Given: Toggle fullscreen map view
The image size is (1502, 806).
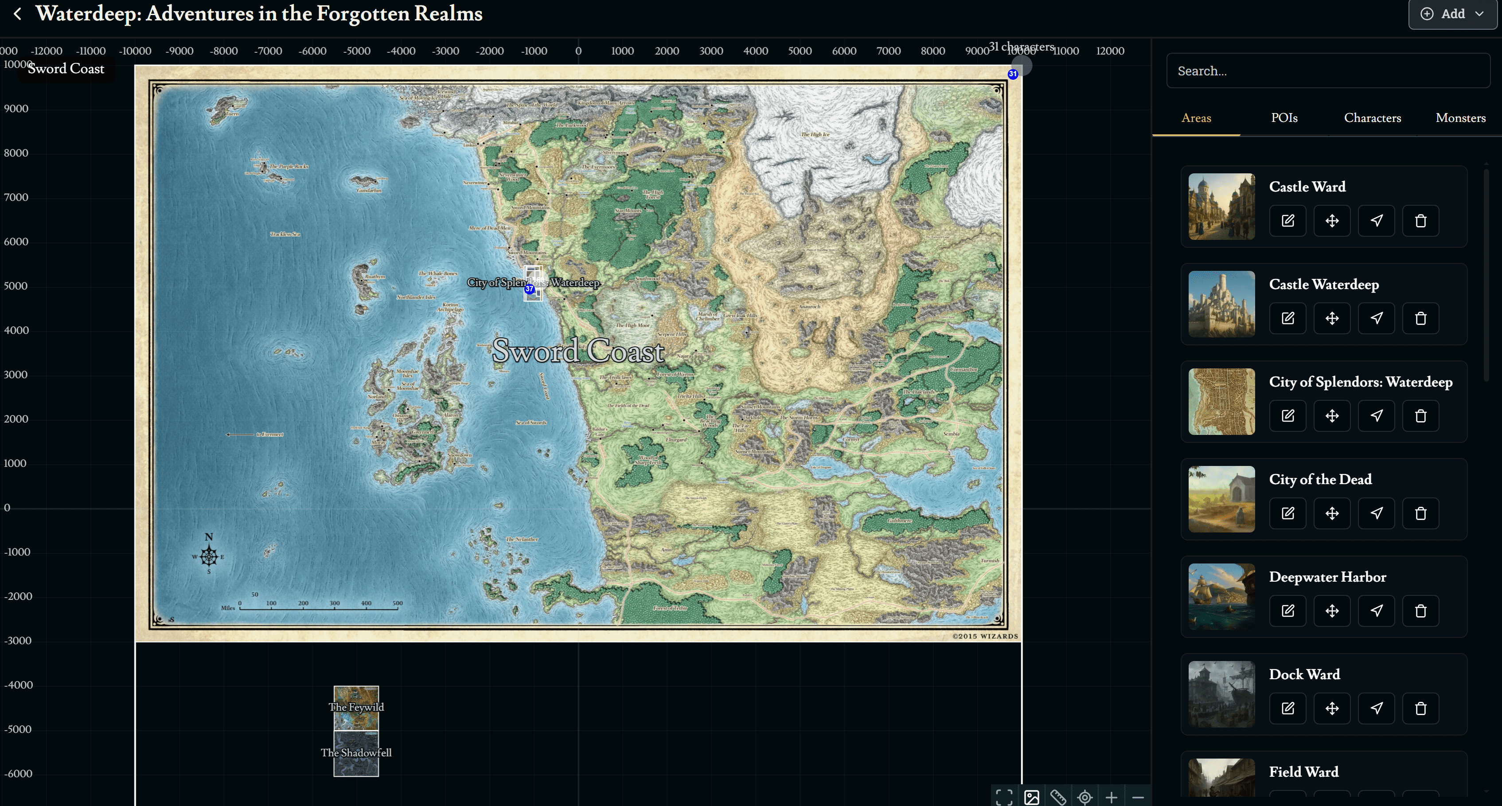Looking at the screenshot, I should coord(1004,797).
